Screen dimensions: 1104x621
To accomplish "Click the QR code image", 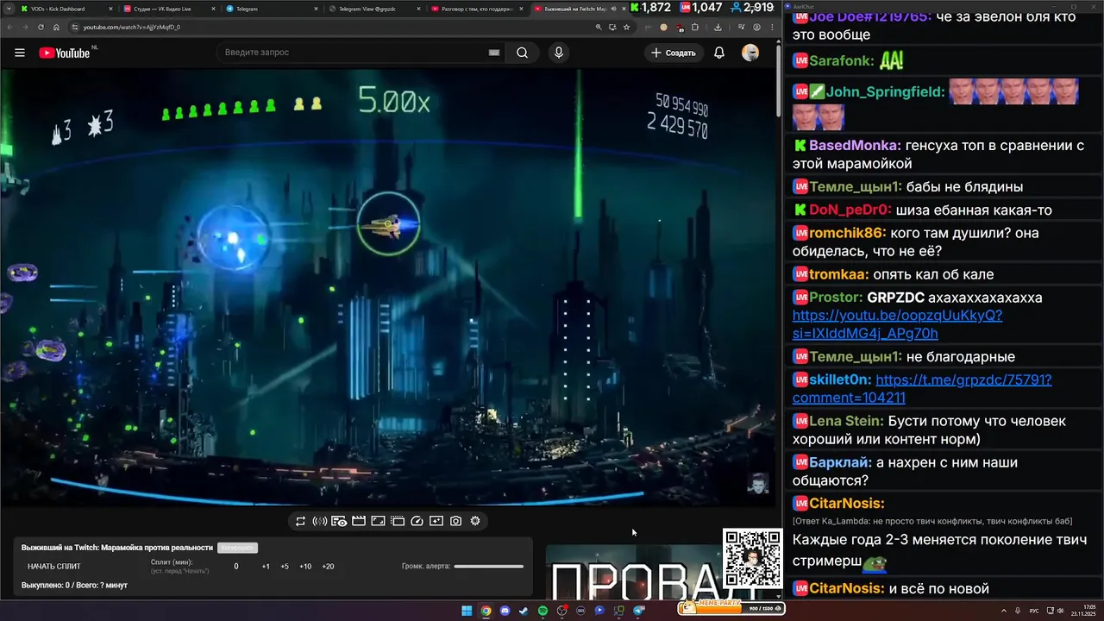I will coord(752,559).
